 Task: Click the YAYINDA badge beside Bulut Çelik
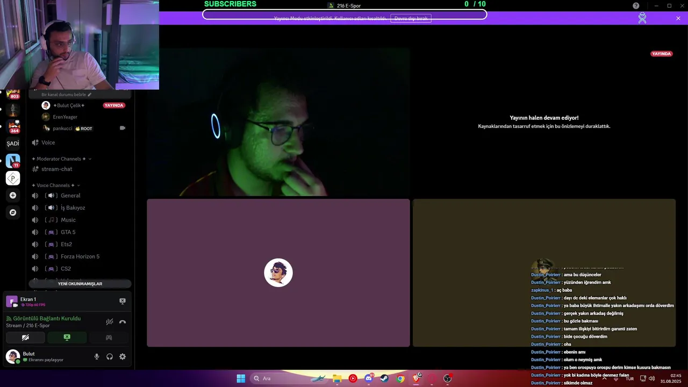coord(114,105)
